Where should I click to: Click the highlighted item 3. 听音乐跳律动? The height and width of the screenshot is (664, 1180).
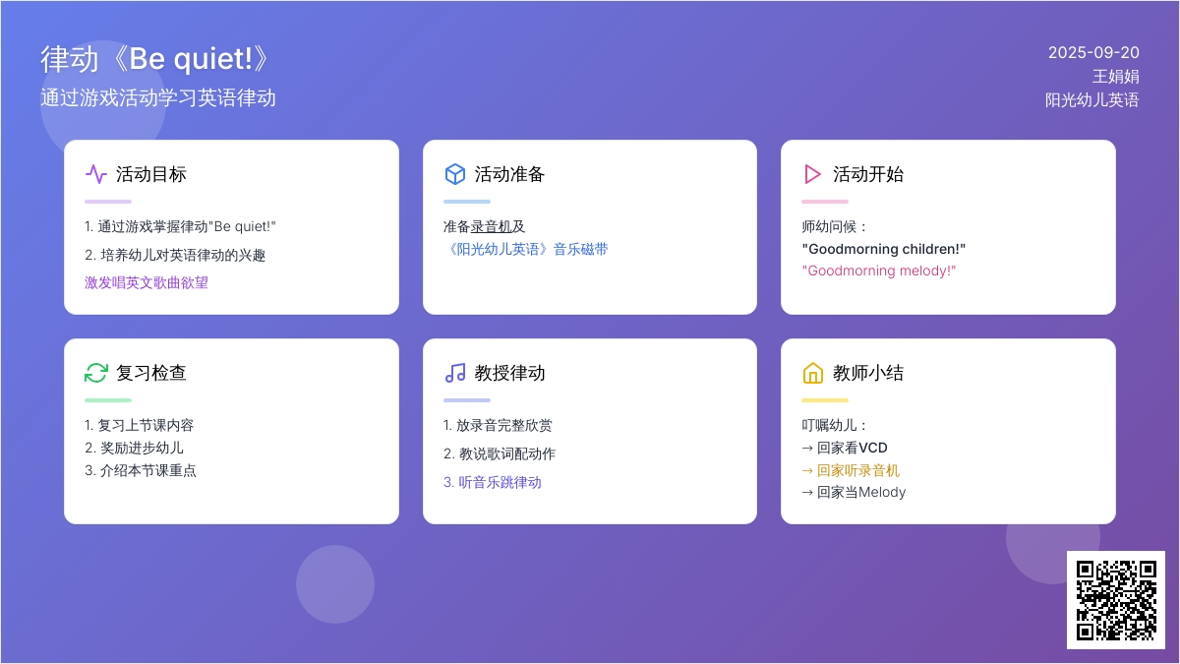coord(492,482)
